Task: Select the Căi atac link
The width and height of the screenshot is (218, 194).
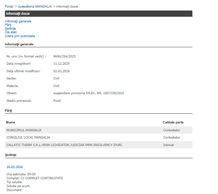Action: tap(11, 32)
